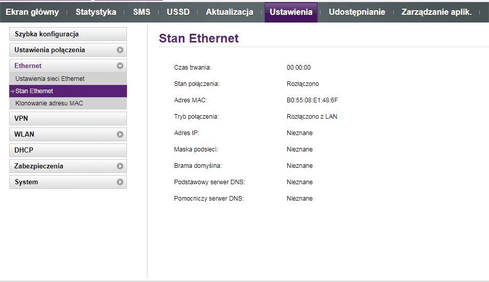Expand Ustawienia połączenia arrow icon
This screenshot has width=489, height=282.
120,50
